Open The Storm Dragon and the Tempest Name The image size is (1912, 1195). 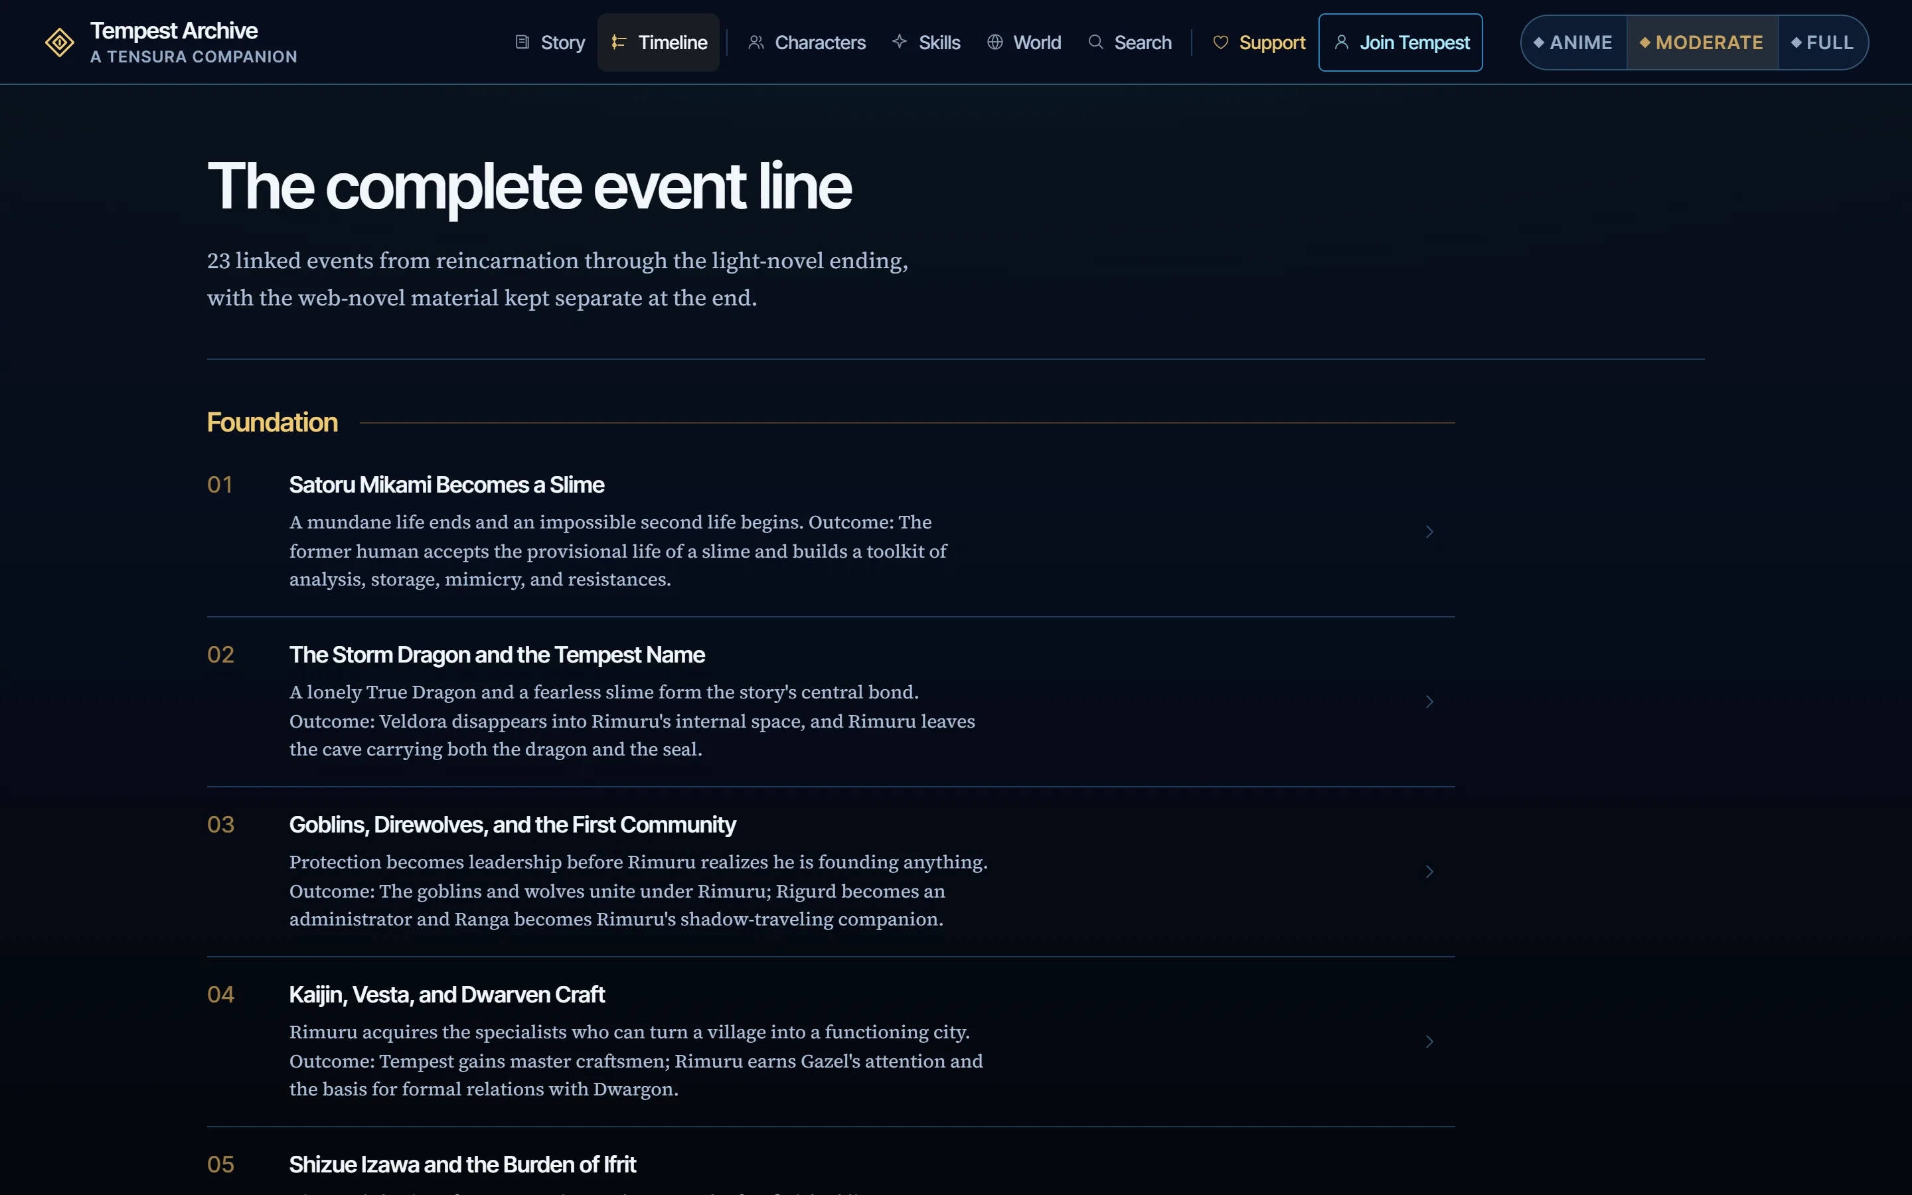(497, 655)
